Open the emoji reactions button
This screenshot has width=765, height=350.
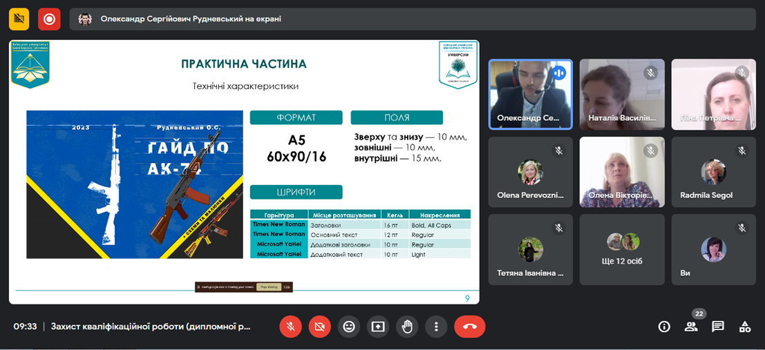pyautogui.click(x=349, y=327)
